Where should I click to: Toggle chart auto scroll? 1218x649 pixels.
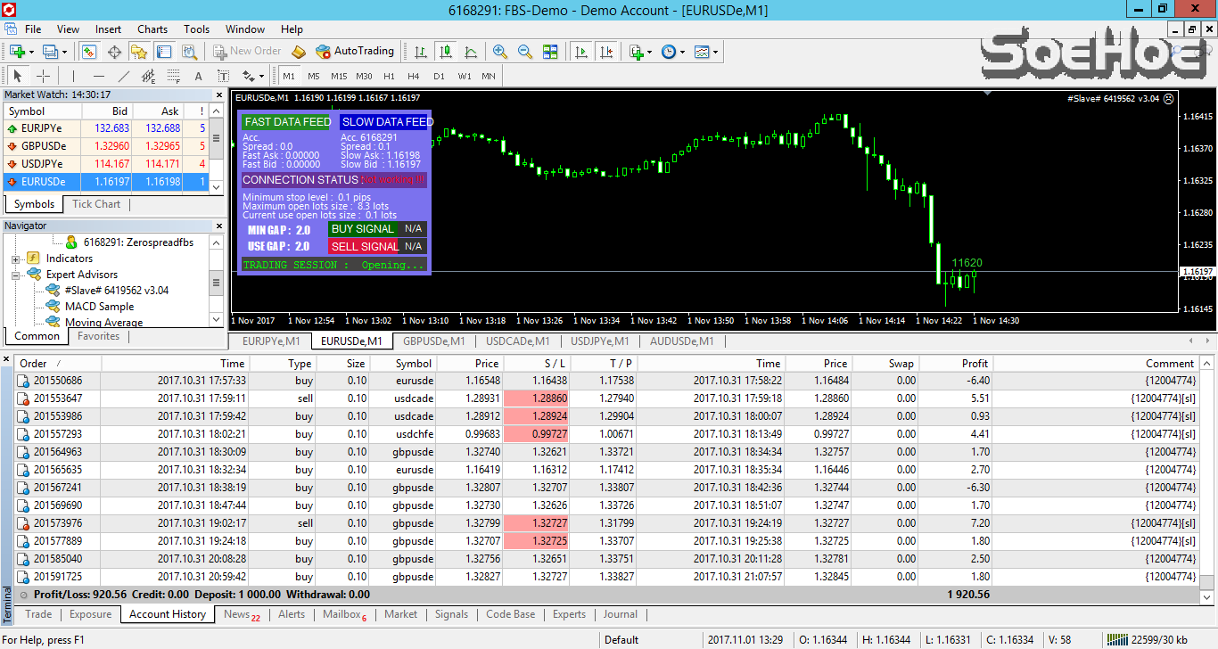[581, 52]
